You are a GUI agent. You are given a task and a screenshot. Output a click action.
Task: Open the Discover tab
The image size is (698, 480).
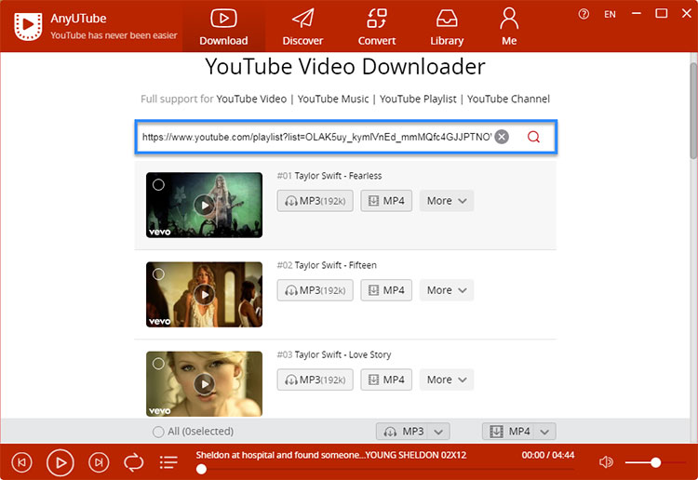[x=302, y=27]
